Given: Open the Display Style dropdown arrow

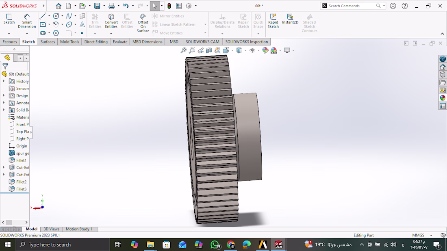Looking at the screenshot, I should [245, 51].
